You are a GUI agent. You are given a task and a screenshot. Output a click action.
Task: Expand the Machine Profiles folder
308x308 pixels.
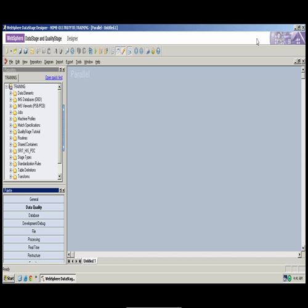tap(10, 119)
